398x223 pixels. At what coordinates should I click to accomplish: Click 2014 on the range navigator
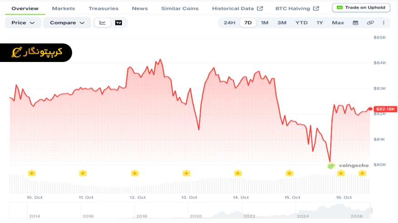tap(34, 216)
